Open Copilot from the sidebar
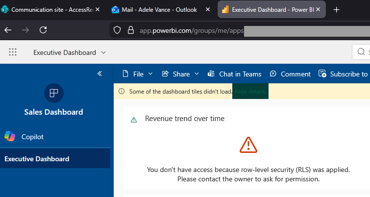The image size is (370, 197). 24,137
